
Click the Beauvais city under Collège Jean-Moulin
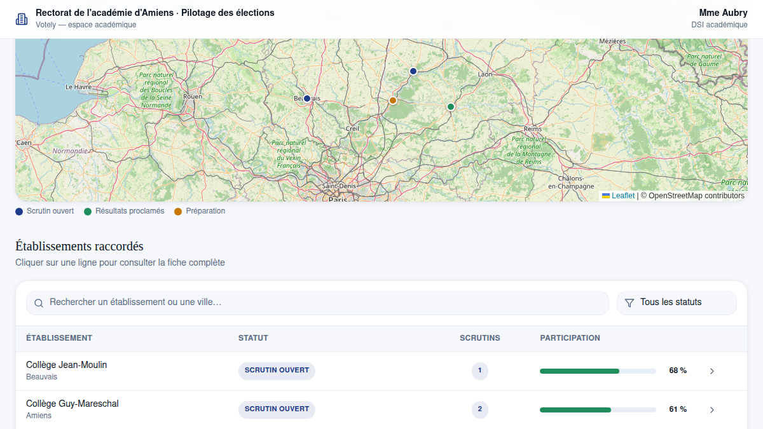coord(41,377)
